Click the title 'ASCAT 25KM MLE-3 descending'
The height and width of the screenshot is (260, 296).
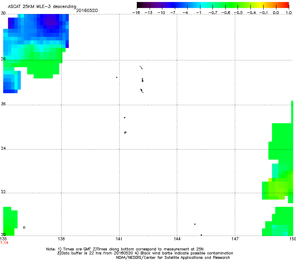click(x=42, y=6)
